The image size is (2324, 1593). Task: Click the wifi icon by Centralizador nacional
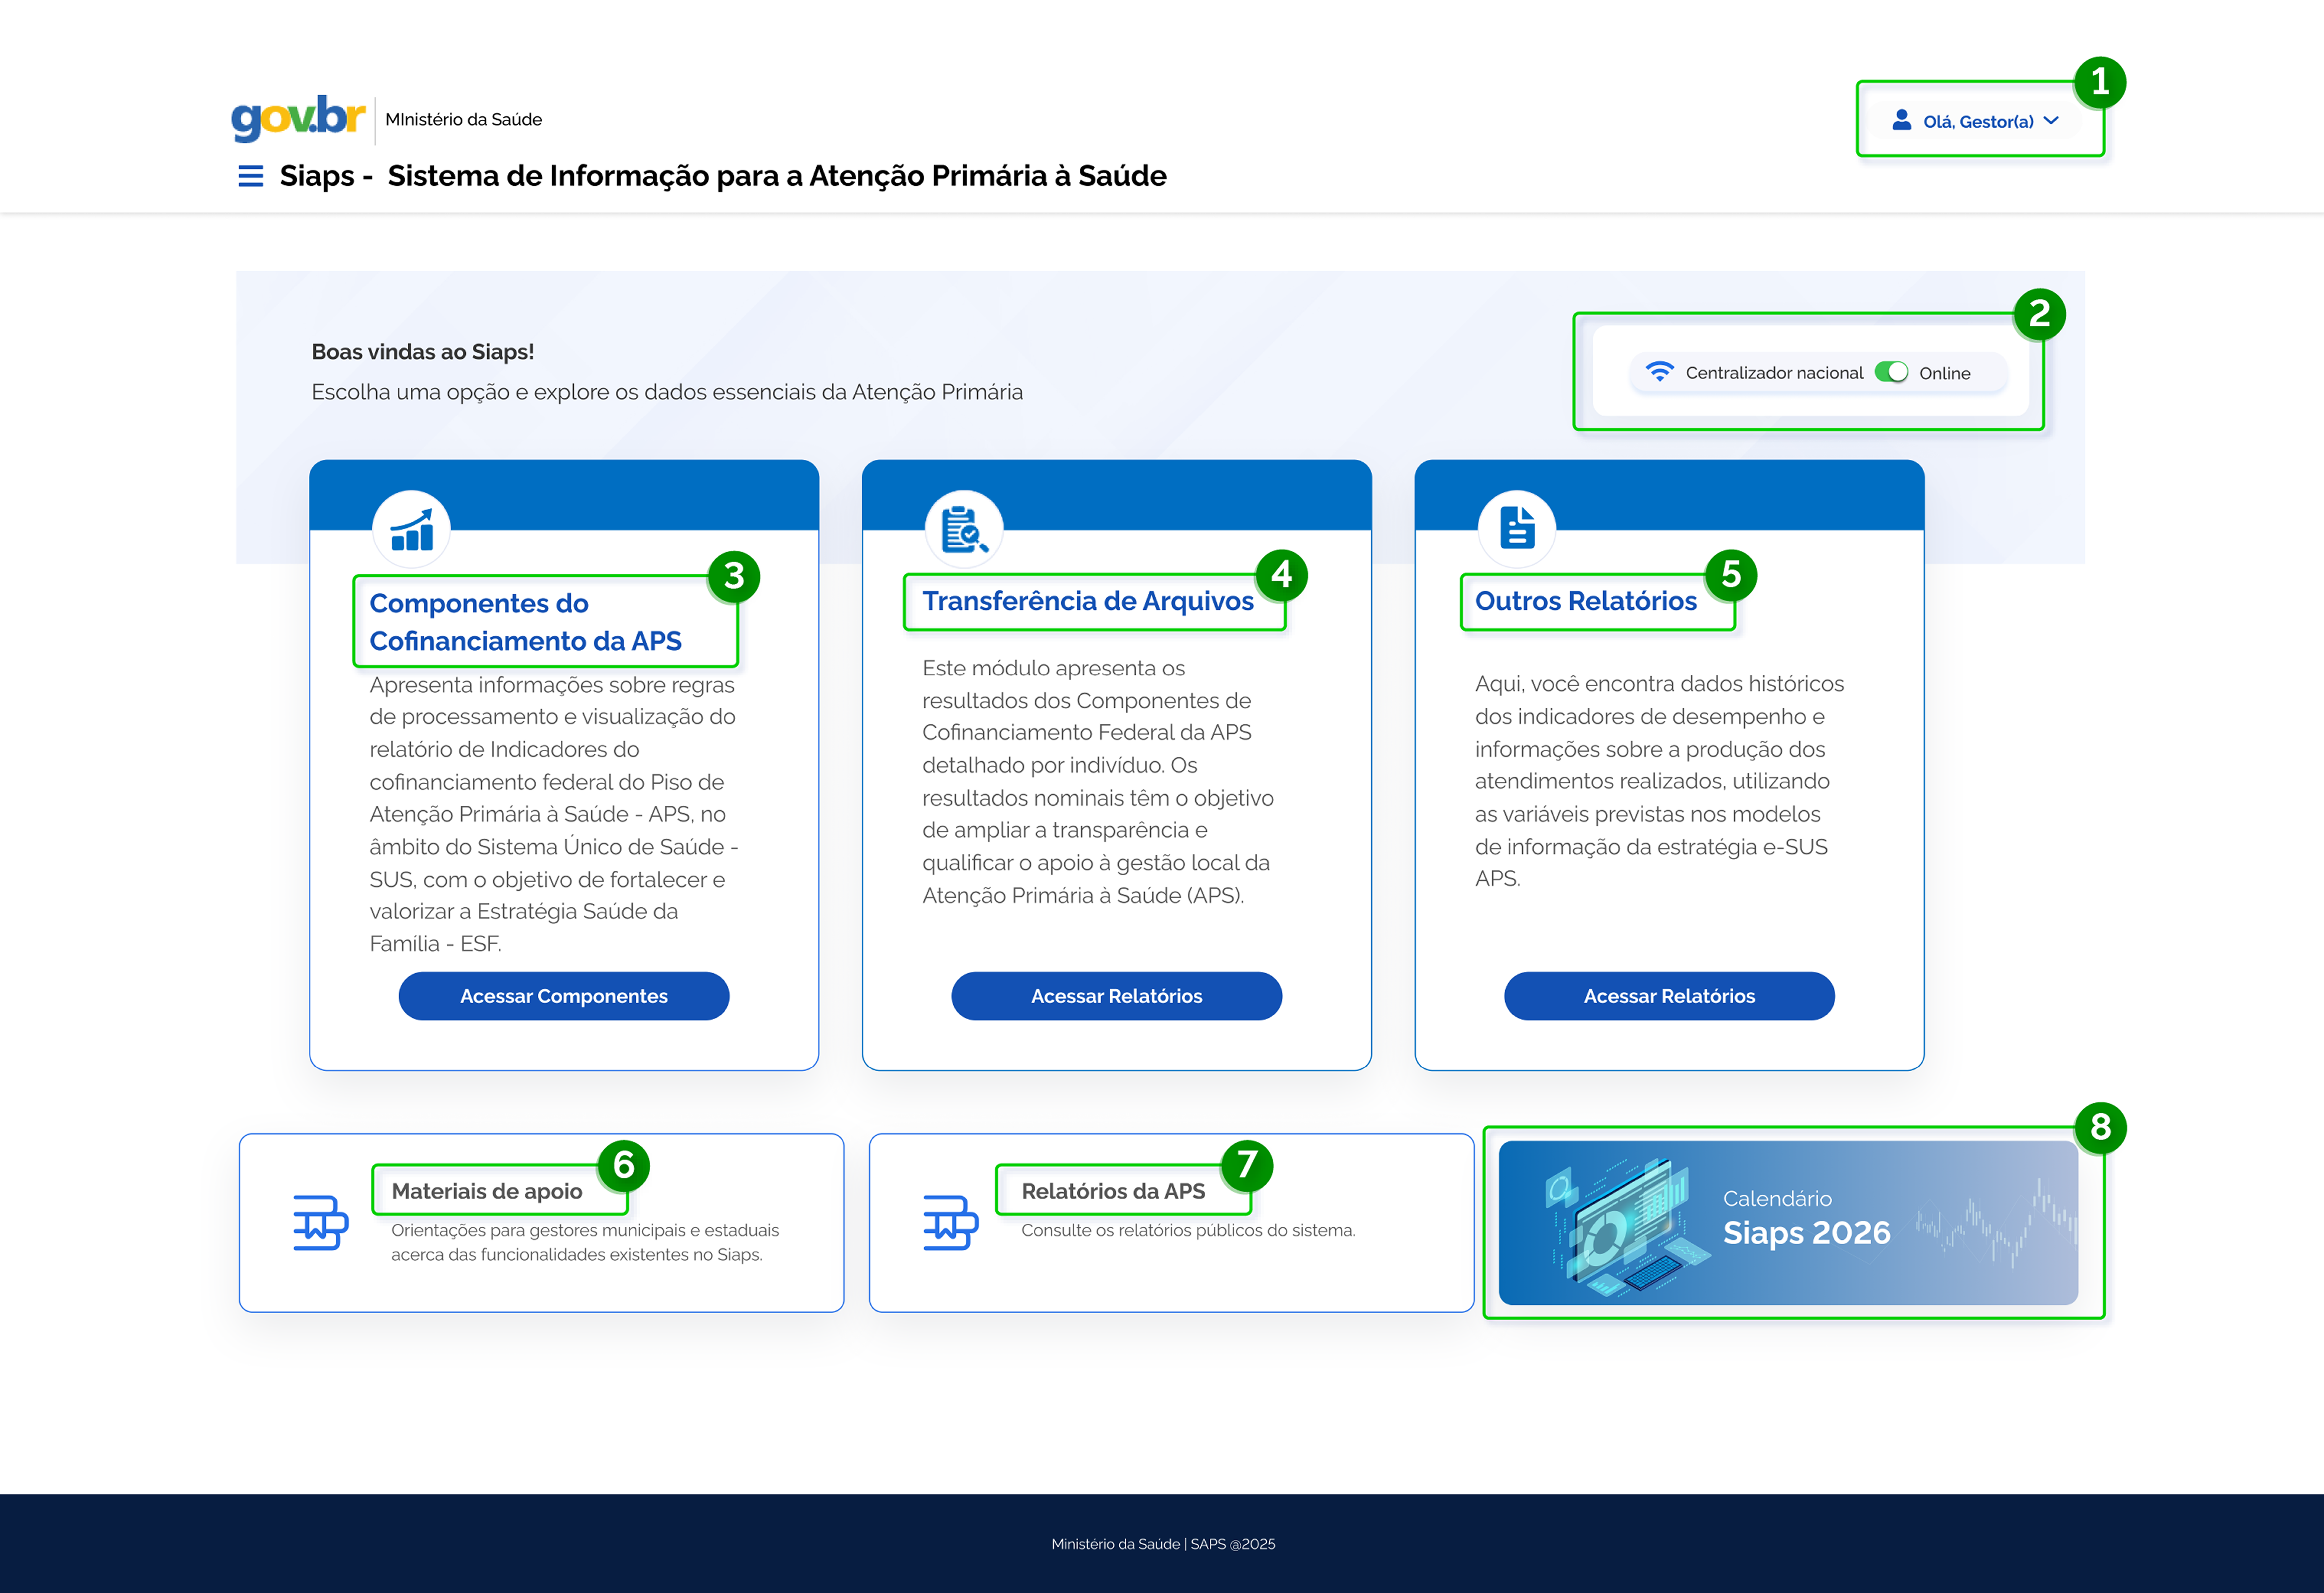[1660, 372]
